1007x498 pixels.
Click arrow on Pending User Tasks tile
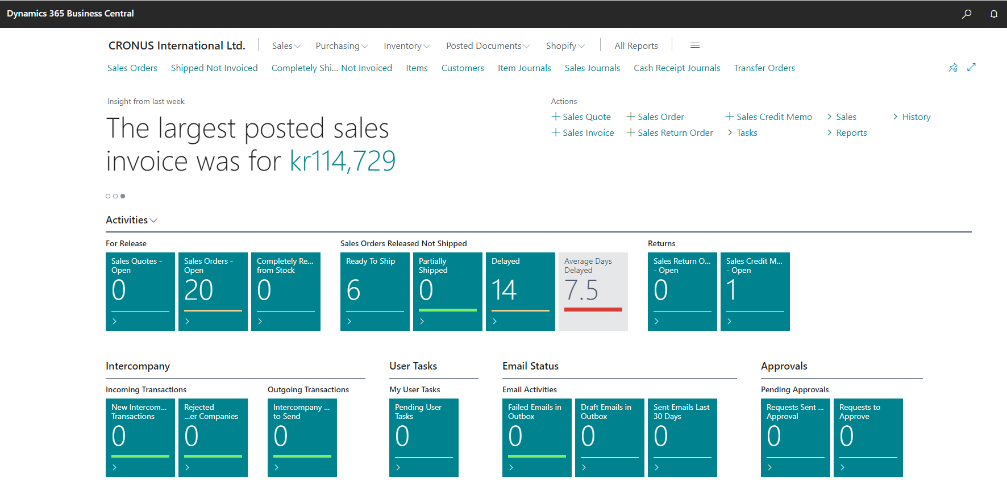(x=398, y=467)
